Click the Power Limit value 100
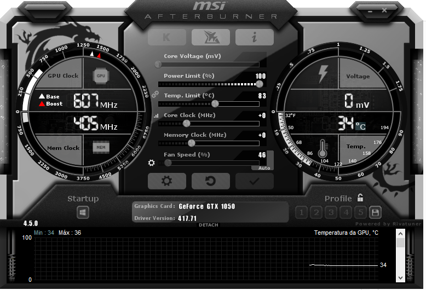Viewport: 426px width, 290px height. tap(261, 76)
